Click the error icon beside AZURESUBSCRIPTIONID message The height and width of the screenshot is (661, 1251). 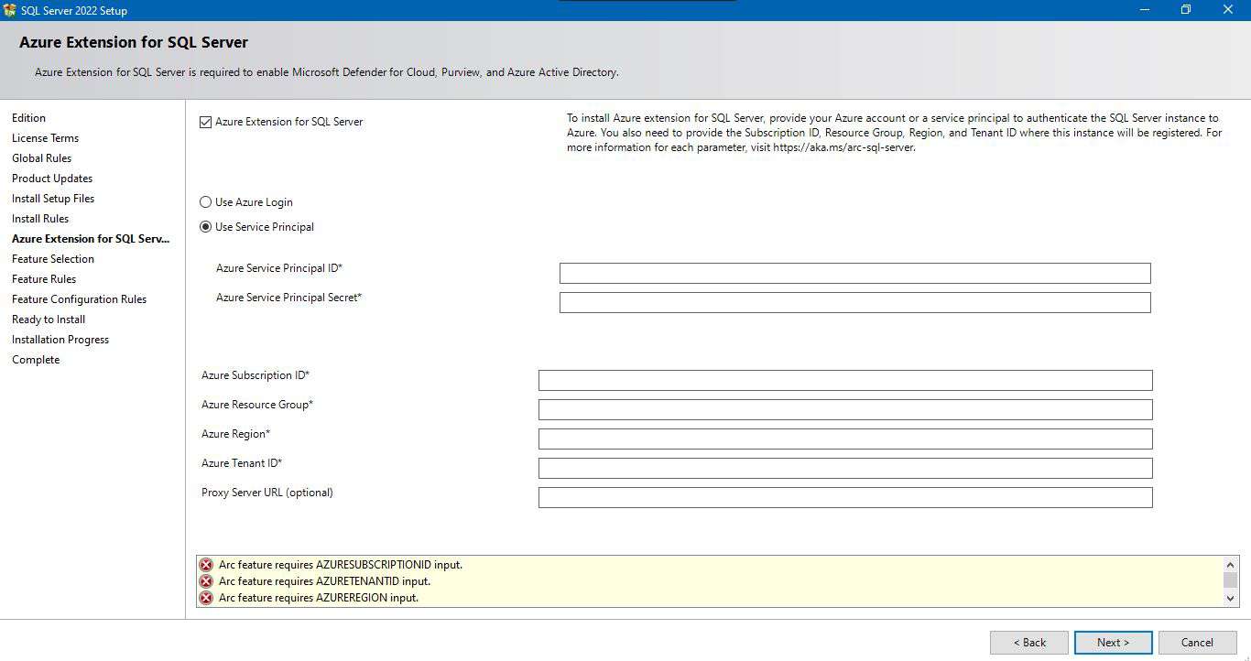pos(206,565)
